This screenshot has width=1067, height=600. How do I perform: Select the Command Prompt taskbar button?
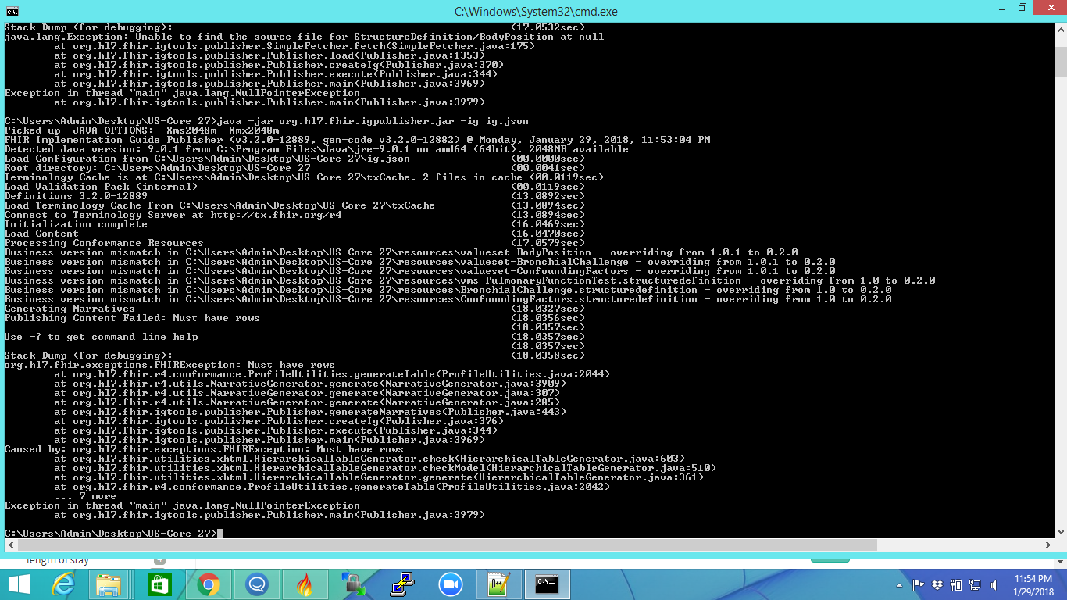tap(547, 584)
